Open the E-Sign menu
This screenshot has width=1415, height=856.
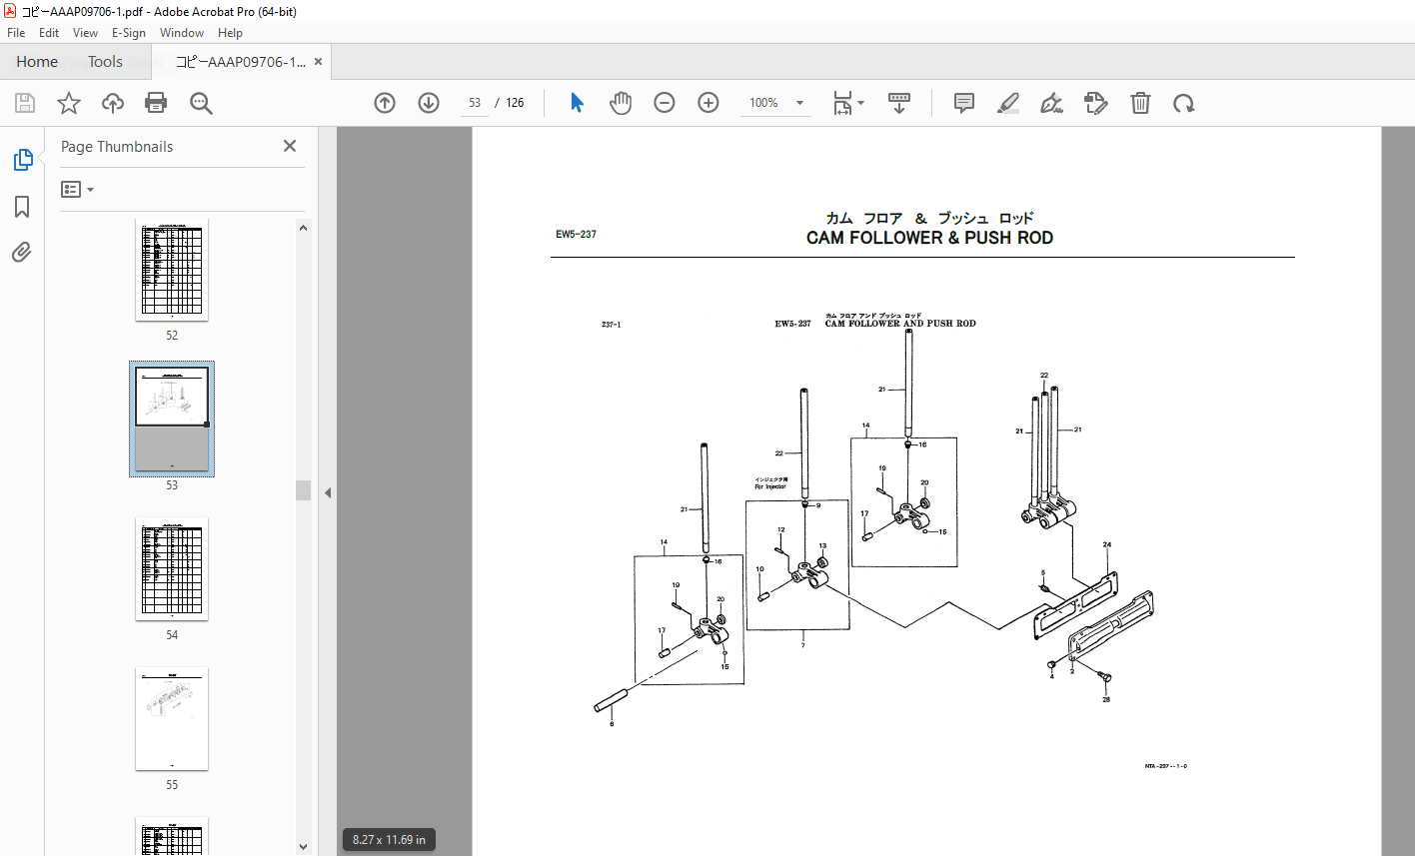click(129, 33)
